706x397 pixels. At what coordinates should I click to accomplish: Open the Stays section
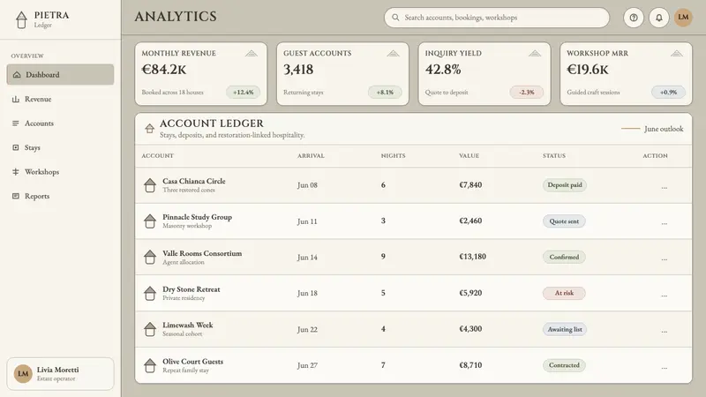[x=60, y=147]
